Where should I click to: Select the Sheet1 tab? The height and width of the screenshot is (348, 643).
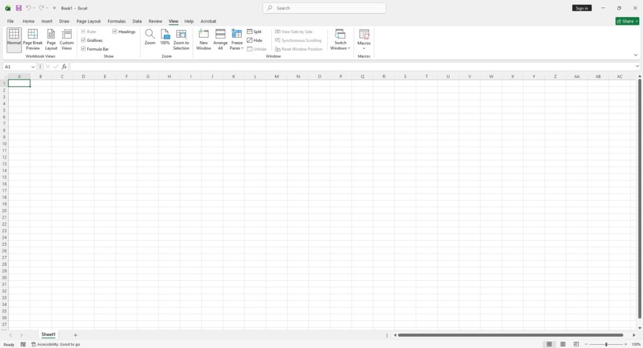(x=48, y=334)
